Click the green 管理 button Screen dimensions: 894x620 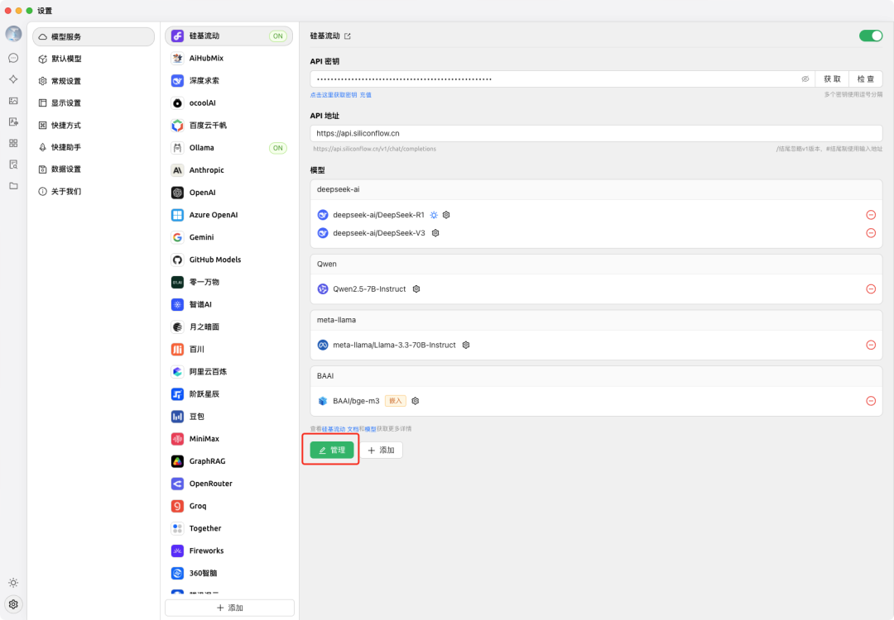pyautogui.click(x=332, y=450)
